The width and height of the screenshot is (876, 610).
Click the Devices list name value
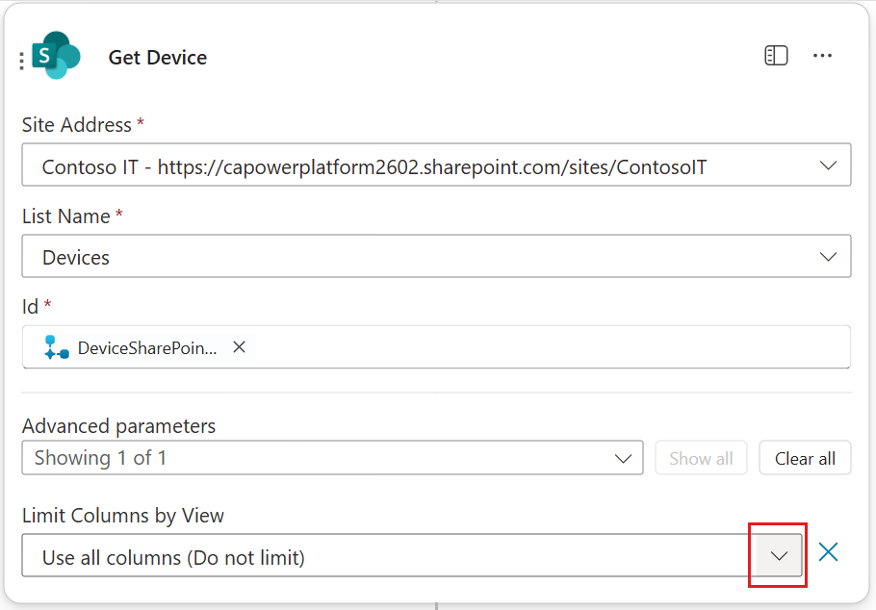76,258
